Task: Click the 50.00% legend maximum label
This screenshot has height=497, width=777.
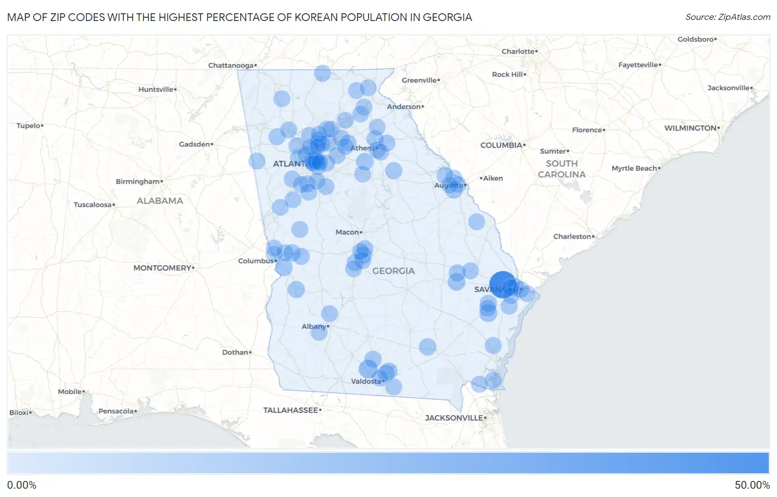Action: [x=752, y=485]
